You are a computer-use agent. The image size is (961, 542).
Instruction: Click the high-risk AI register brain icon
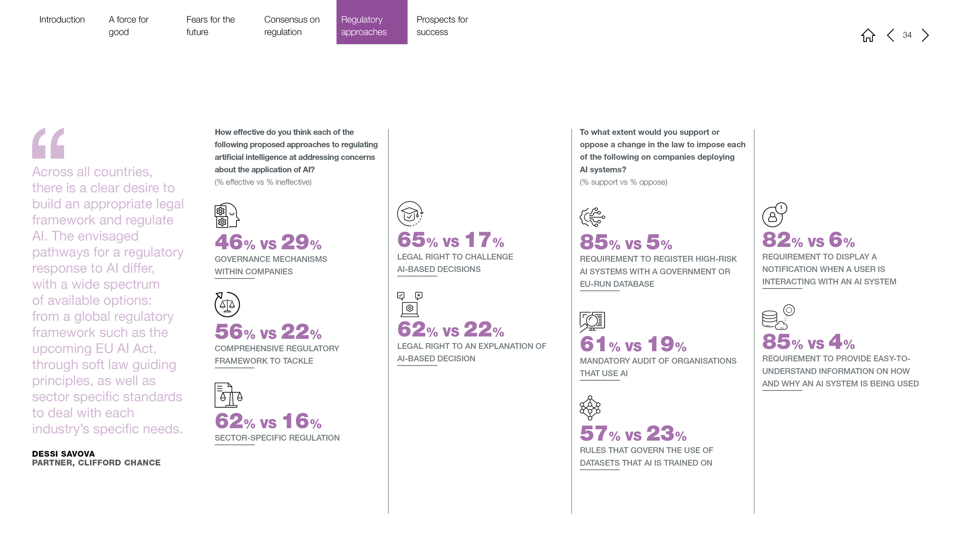(592, 217)
